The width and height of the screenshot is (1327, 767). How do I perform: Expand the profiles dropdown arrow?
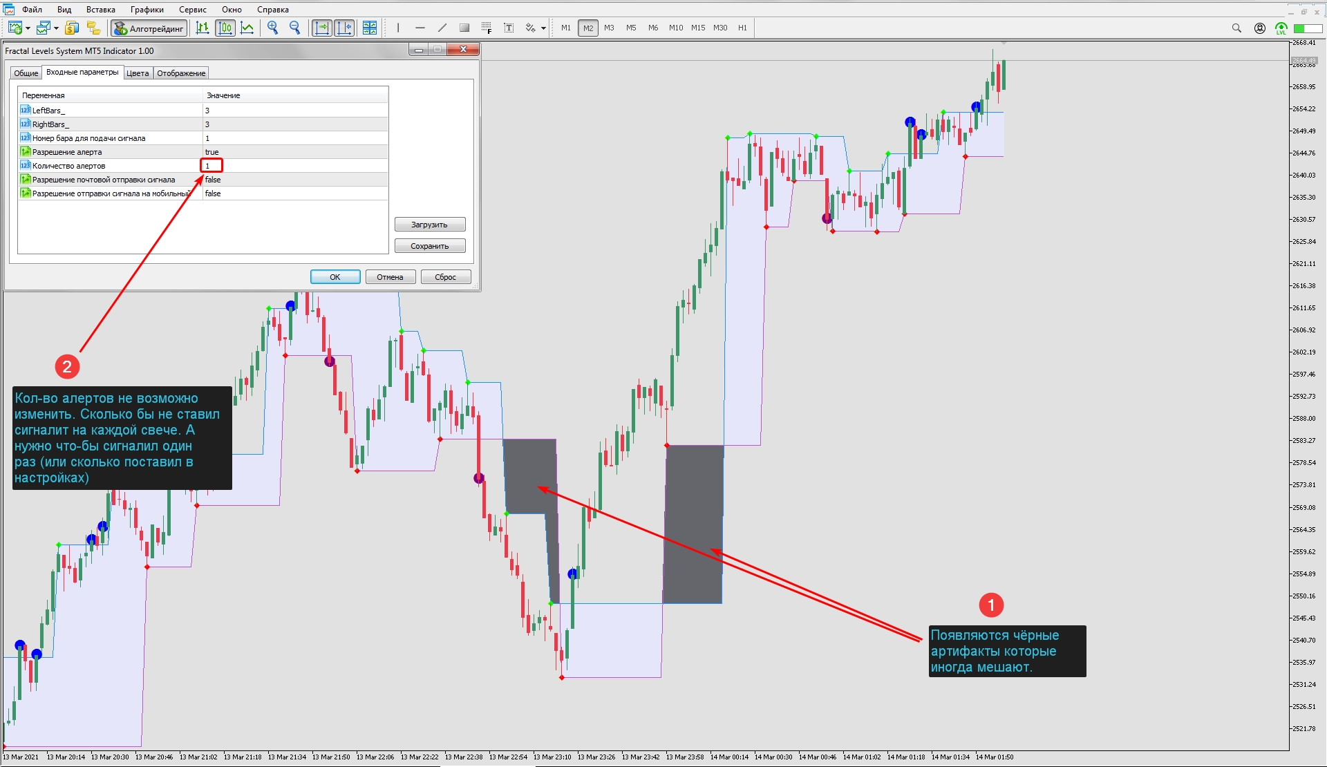pos(56,29)
